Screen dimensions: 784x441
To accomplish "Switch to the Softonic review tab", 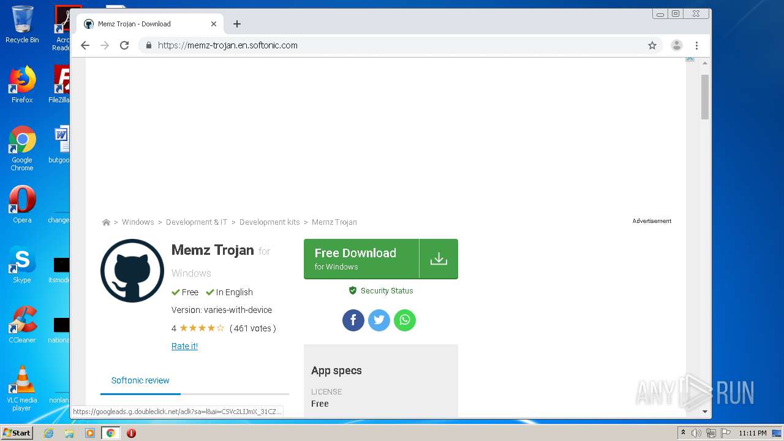I will [x=140, y=380].
